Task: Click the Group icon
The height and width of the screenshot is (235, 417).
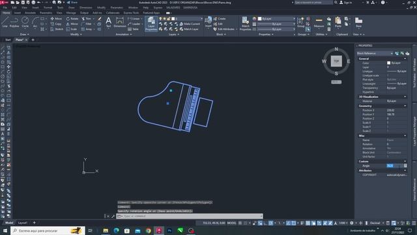Action: [x=300, y=22]
